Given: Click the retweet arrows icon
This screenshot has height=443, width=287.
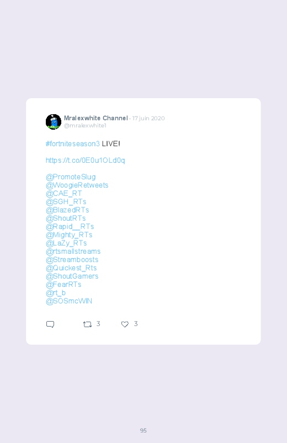Looking at the screenshot, I should (87, 324).
